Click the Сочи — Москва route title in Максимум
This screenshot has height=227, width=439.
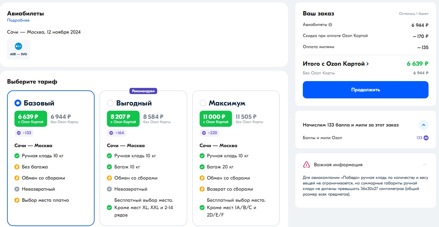pos(218,146)
